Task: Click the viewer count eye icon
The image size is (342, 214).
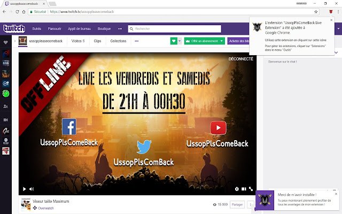Action: click(x=215, y=204)
